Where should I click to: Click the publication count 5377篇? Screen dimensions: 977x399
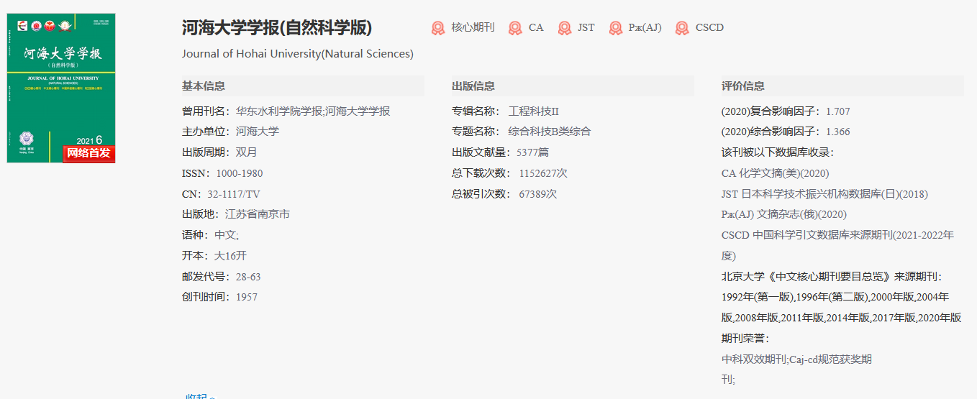[x=532, y=152]
